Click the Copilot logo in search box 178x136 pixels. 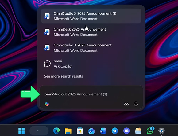(x=47, y=104)
